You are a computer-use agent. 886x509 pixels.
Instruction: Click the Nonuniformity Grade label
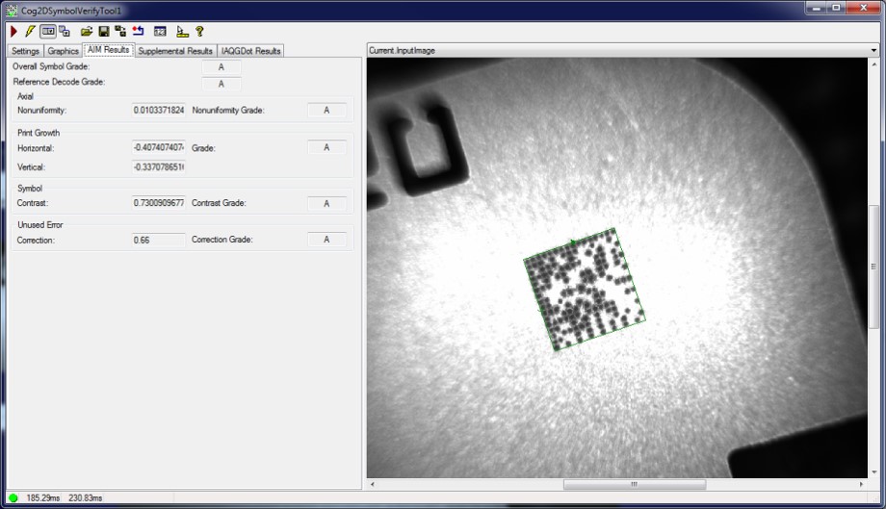(227, 110)
